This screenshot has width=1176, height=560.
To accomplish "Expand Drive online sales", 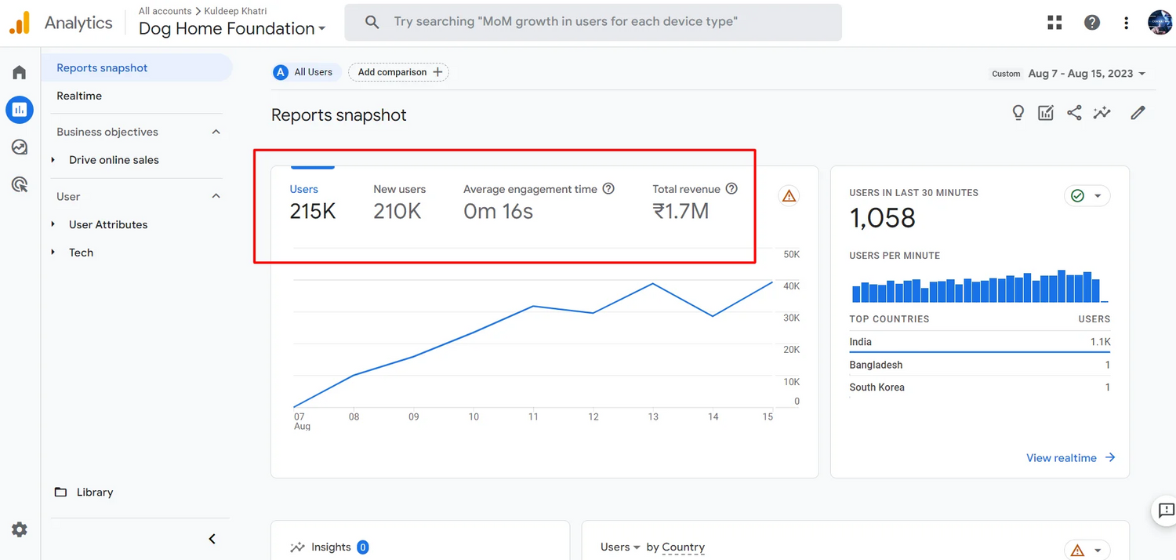I will click(x=53, y=160).
